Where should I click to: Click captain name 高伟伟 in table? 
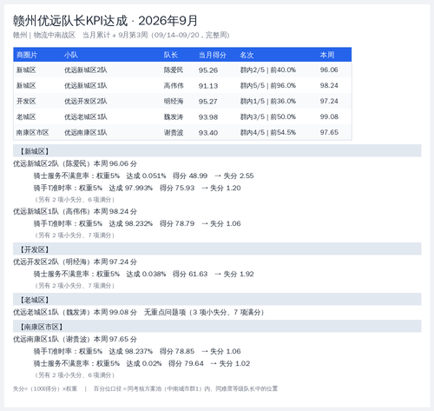pos(174,85)
